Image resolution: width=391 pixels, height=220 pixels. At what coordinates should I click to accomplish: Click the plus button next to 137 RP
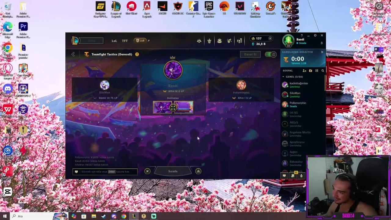[x=270, y=38]
